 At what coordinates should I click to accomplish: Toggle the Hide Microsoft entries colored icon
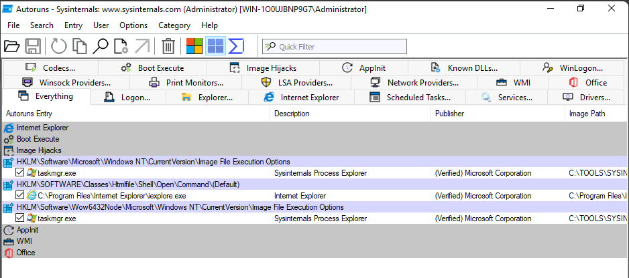194,46
